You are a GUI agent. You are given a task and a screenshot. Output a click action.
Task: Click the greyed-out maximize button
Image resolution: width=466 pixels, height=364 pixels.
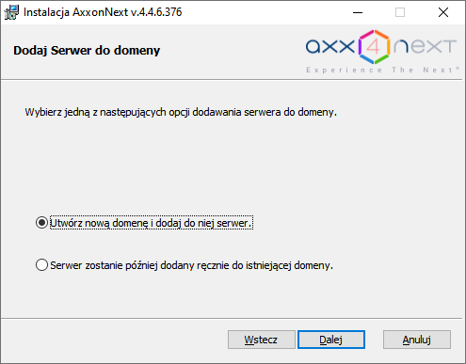(x=400, y=12)
